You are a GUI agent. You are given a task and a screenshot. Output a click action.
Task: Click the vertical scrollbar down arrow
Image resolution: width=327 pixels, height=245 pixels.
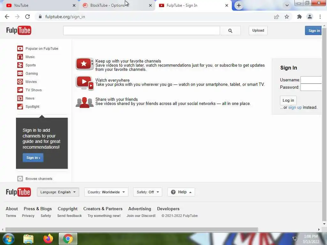click(324, 224)
